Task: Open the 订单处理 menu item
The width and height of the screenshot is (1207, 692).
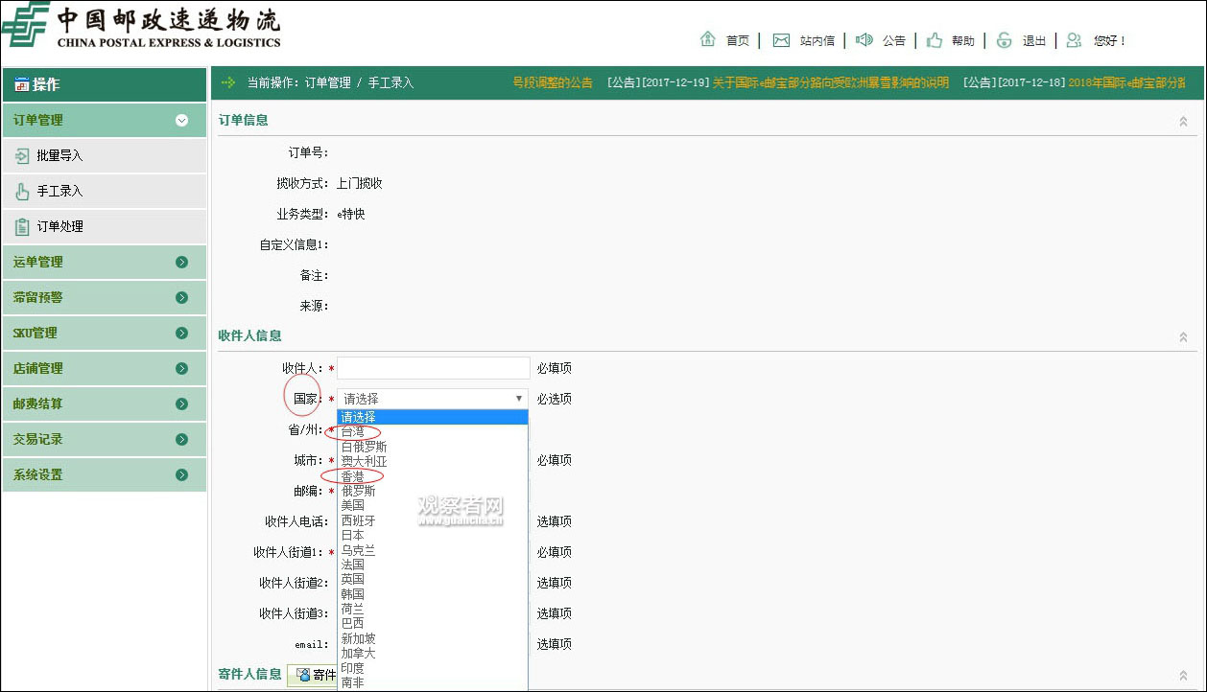Action: pyautogui.click(x=105, y=226)
